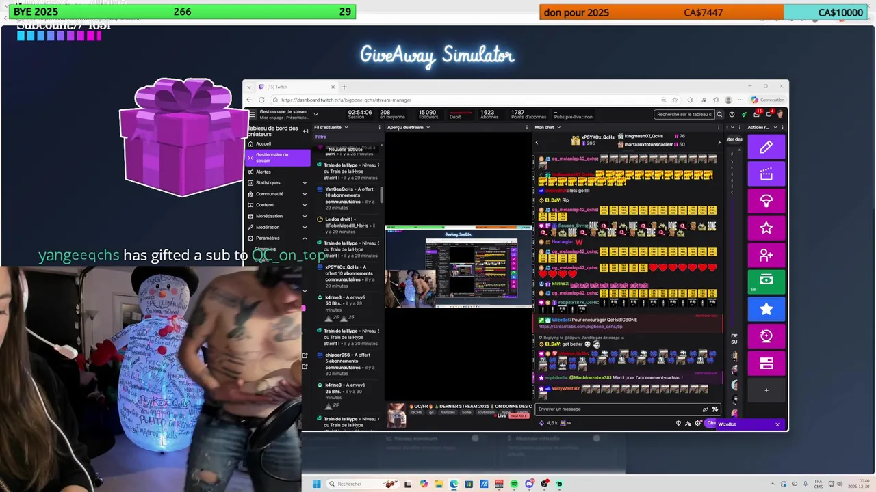The image size is (876, 492).
Task: Open the hamburger menu in Twitch dashboard
Action: [x=252, y=114]
